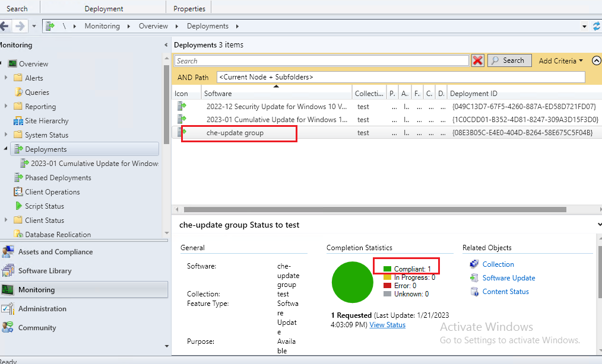Open Script Status node icon
Image resolution: width=602 pixels, height=364 pixels.
18,206
